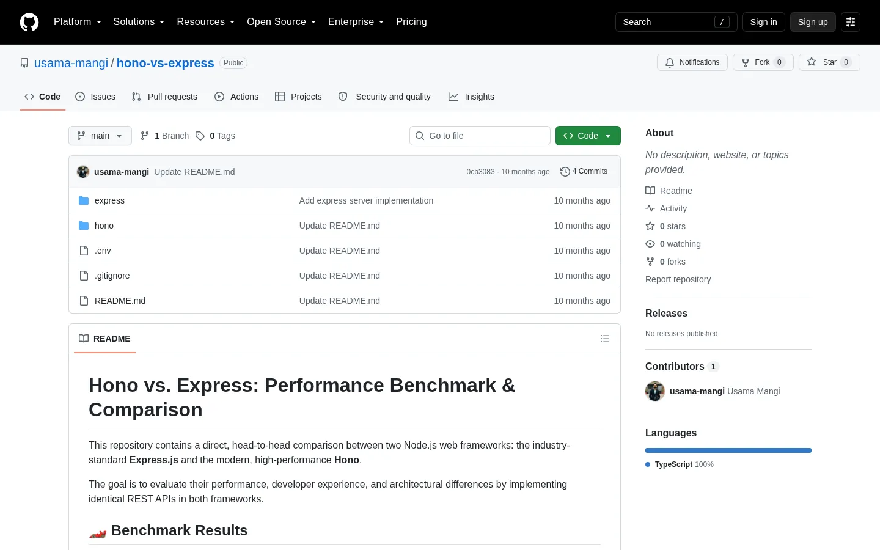
Task: Expand the Resources menu
Action: (x=206, y=22)
